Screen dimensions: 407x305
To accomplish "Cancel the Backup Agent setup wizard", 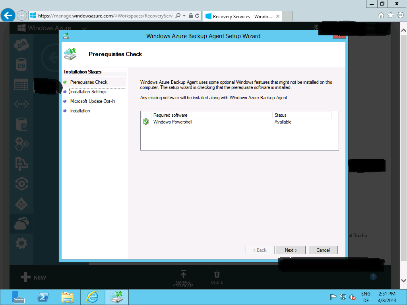I will (323, 250).
